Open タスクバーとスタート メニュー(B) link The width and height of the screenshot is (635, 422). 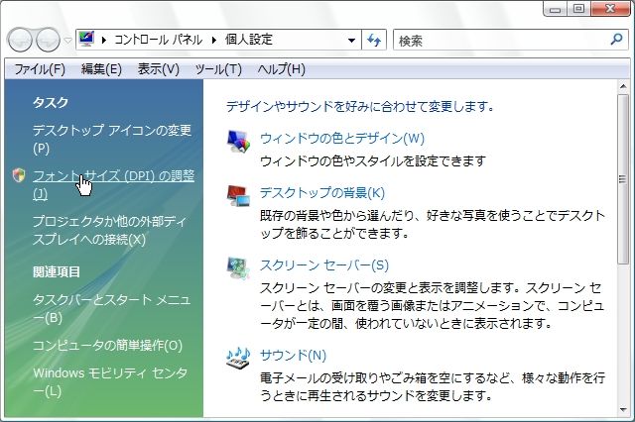tap(111, 308)
